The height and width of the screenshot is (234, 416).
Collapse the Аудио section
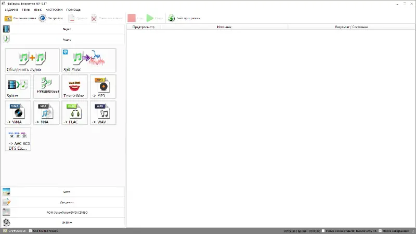coord(63,40)
